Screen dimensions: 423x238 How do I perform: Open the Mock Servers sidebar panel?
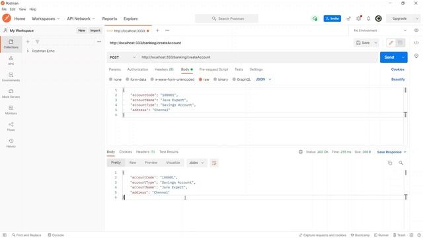click(x=11, y=93)
